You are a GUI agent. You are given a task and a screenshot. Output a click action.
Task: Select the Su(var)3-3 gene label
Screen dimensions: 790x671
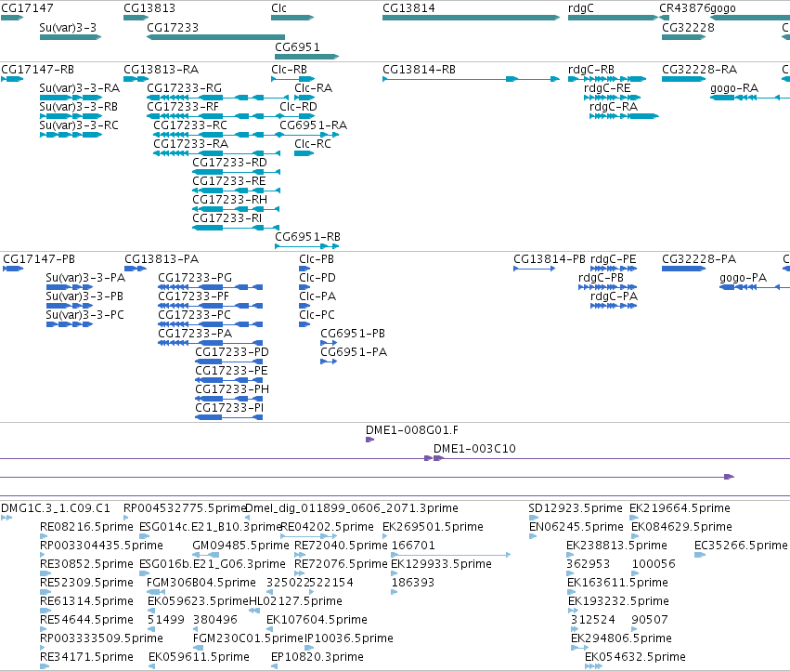[68, 27]
